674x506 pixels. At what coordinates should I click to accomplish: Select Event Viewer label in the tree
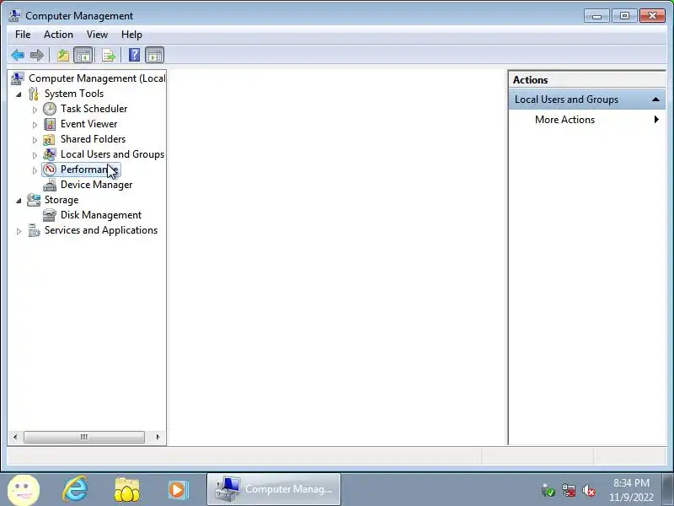88,124
